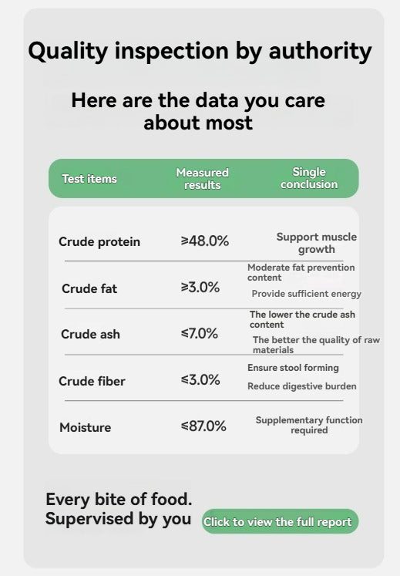The height and width of the screenshot is (576, 400).
Task: Click the ≤7.0% crude ash value
Action: click(x=200, y=333)
